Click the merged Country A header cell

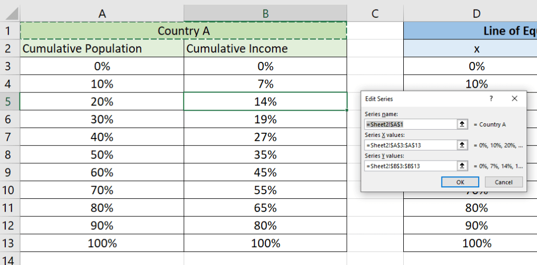coord(184,31)
